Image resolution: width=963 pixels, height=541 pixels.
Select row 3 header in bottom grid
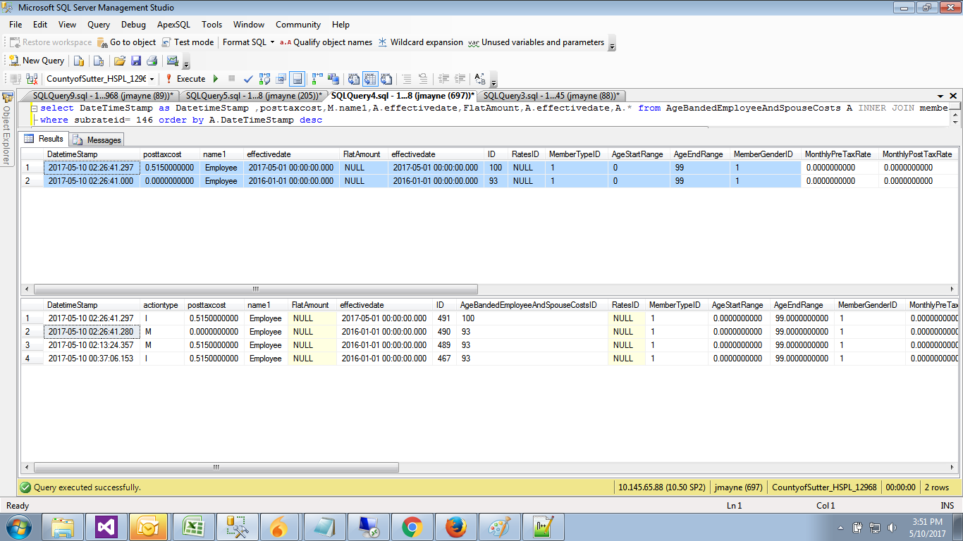(32, 345)
